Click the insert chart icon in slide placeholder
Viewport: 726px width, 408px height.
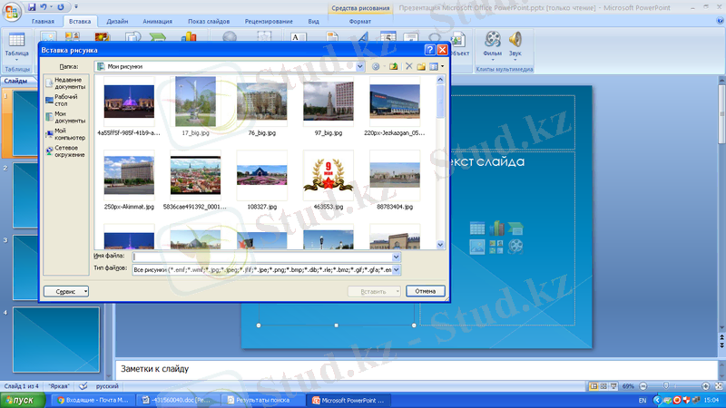point(496,228)
